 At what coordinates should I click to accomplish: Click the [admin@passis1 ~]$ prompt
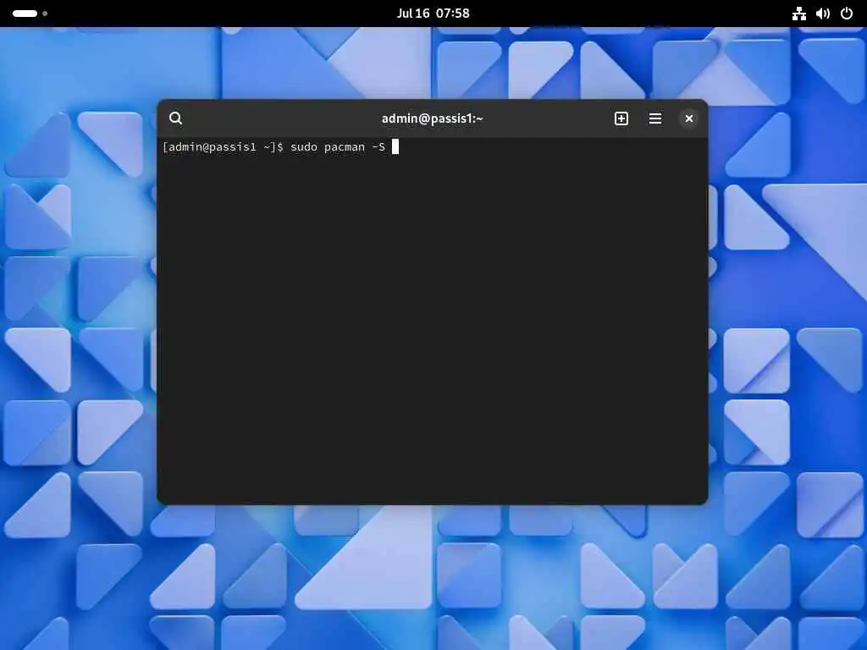223,147
